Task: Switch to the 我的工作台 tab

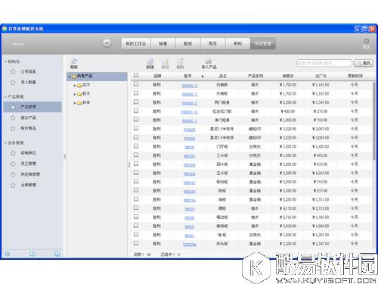Action: tap(136, 43)
